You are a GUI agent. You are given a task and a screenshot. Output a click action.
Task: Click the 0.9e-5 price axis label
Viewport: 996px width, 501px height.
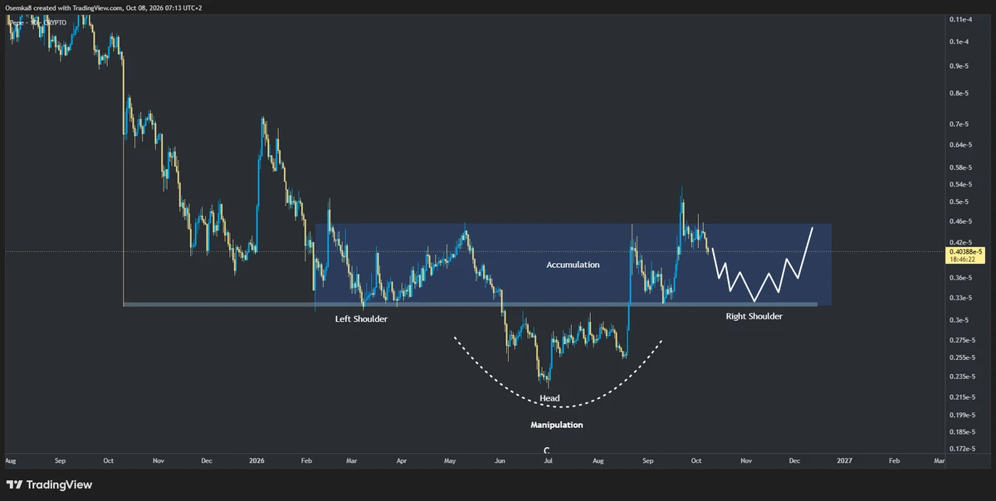pos(959,66)
